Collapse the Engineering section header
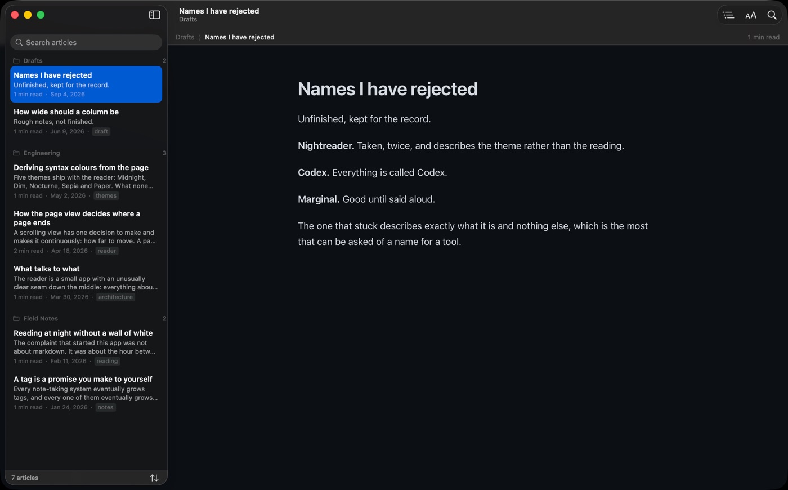 (86, 153)
